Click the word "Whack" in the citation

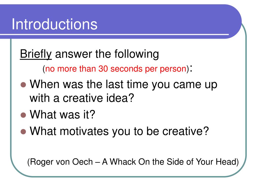tap(123, 162)
